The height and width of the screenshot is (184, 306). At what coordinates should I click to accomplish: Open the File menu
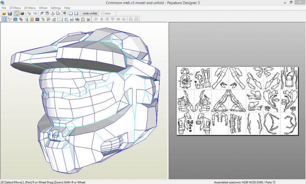pyautogui.click(x=4, y=8)
